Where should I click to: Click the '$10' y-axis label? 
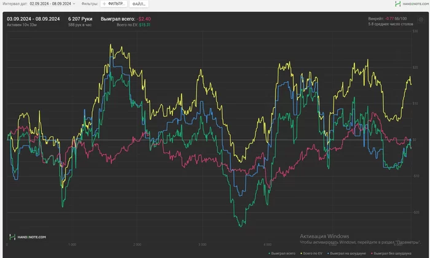coord(415,103)
